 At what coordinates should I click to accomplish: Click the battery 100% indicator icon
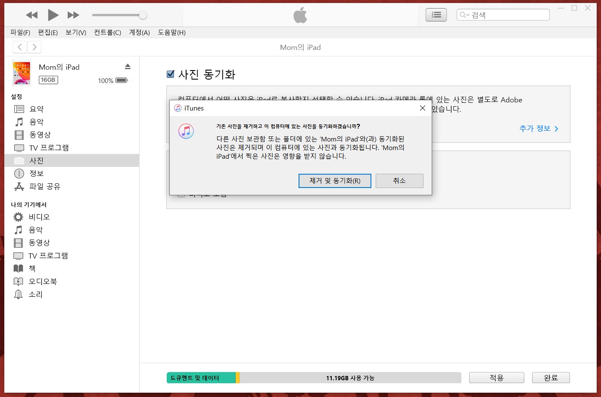coord(122,80)
